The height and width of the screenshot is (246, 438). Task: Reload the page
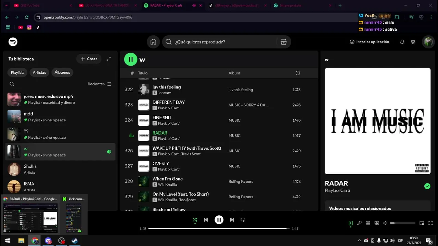(26, 17)
